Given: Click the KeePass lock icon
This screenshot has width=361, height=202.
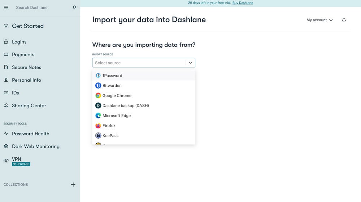Looking at the screenshot, I should (x=98, y=136).
